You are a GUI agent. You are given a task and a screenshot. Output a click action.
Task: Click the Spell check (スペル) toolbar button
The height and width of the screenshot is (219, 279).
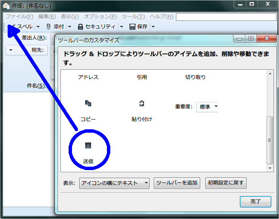click(x=22, y=26)
